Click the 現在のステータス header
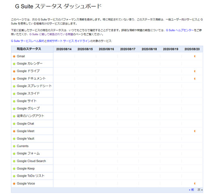Viewport: 214px width, 194px height. pos(29,49)
